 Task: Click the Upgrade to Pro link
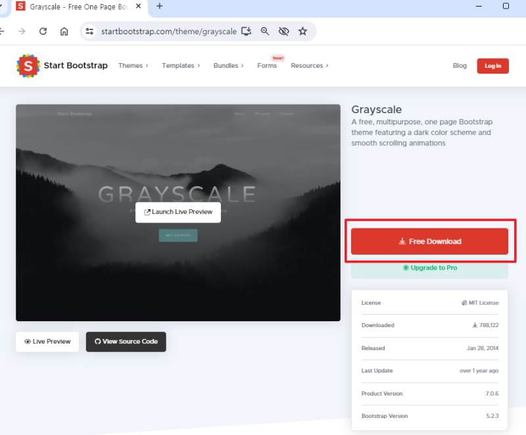(x=430, y=268)
